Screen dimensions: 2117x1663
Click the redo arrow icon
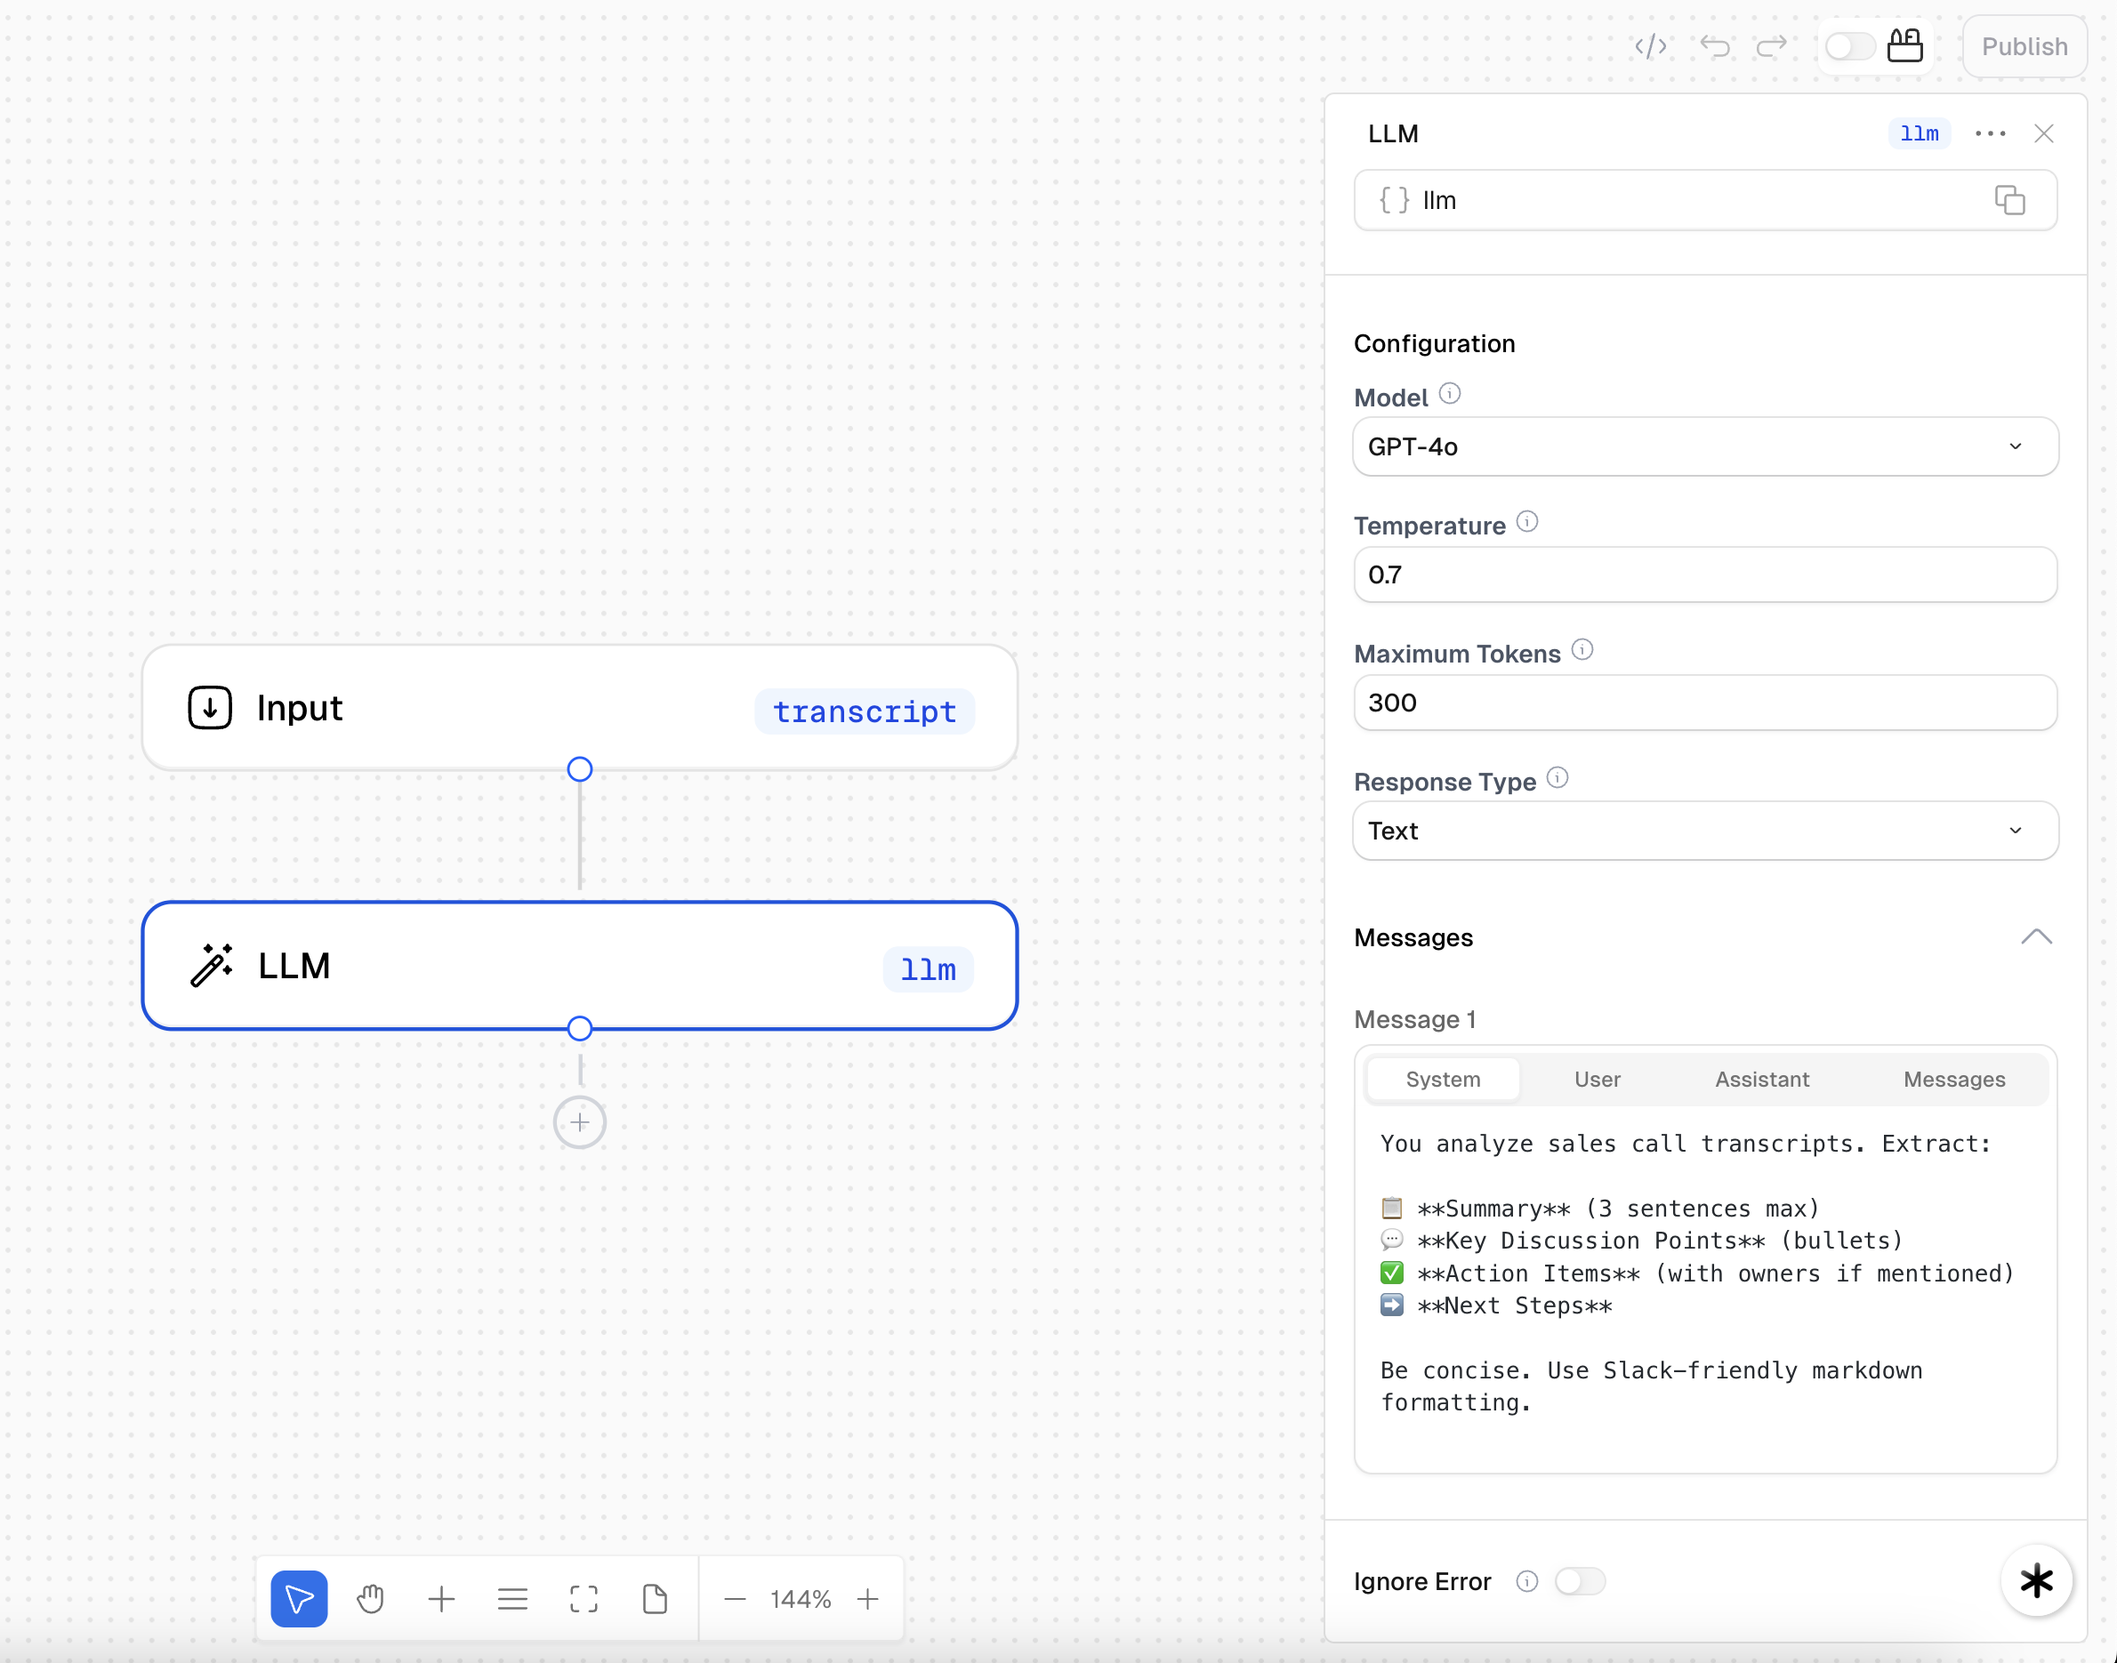[1771, 47]
